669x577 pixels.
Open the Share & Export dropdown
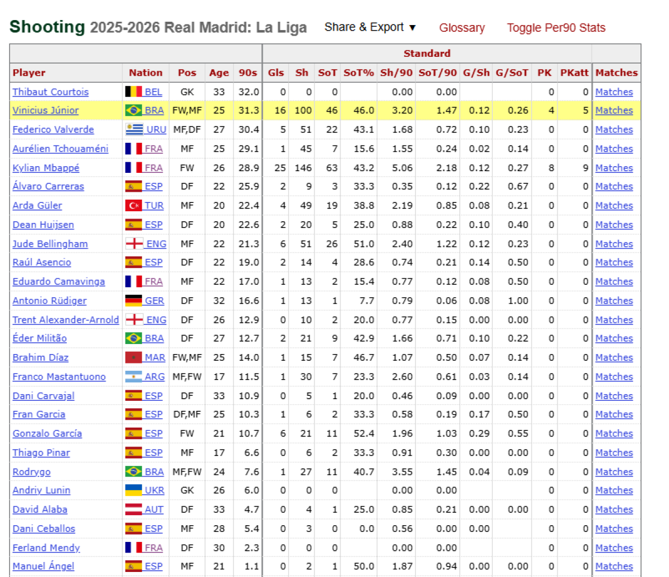click(370, 27)
